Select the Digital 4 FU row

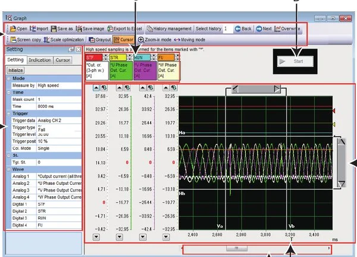click(46, 225)
